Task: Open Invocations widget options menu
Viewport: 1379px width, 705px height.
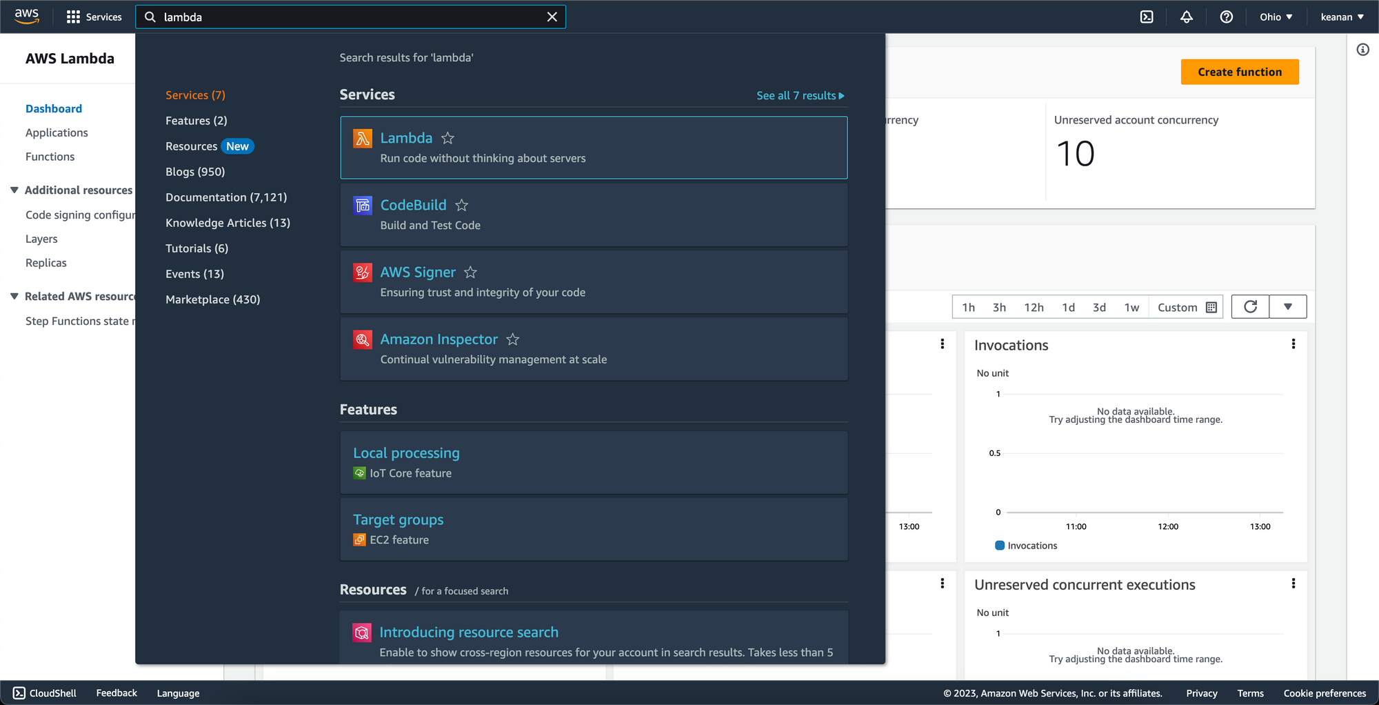Action: [1294, 344]
